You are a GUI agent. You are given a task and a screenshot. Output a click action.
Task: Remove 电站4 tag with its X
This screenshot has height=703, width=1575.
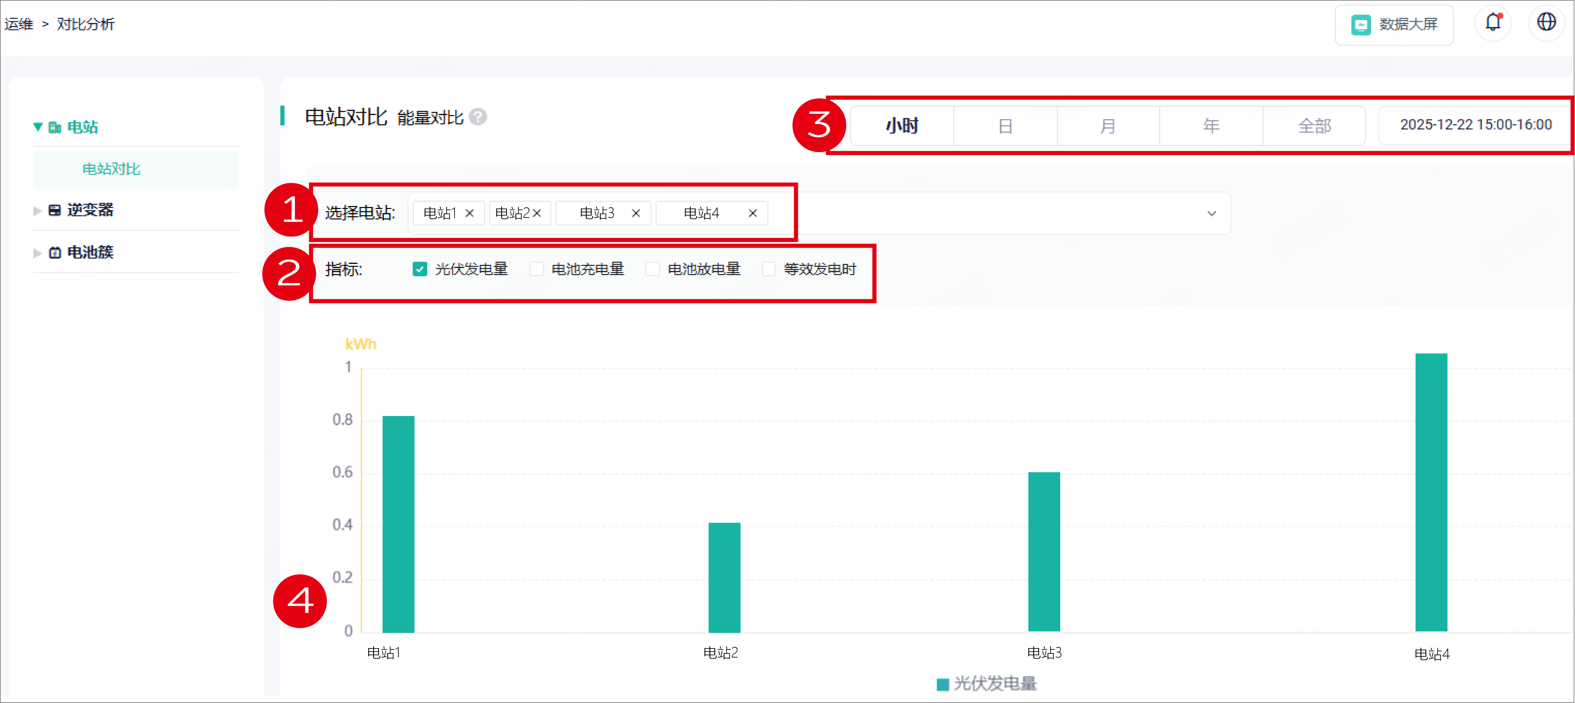753,213
